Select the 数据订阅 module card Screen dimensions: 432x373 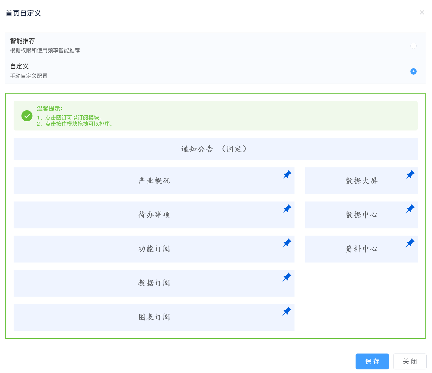point(154,283)
